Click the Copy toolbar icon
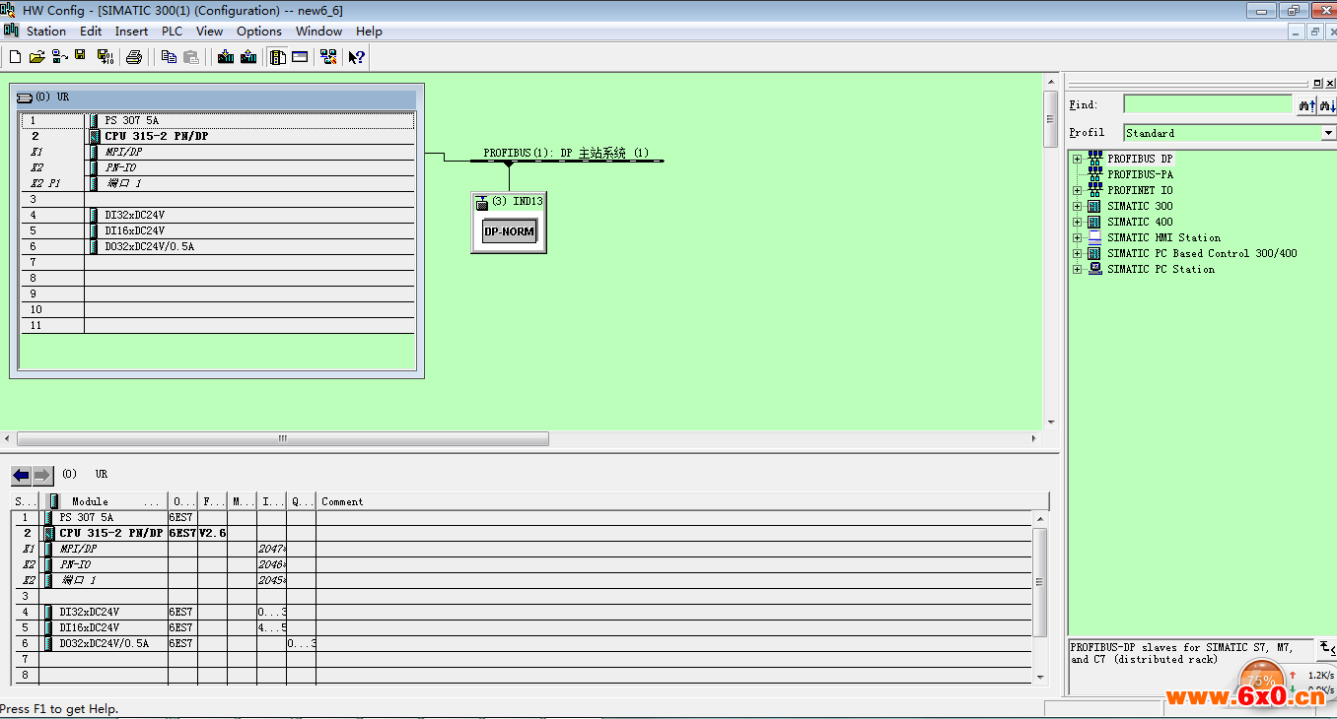The height and width of the screenshot is (719, 1337). click(169, 57)
